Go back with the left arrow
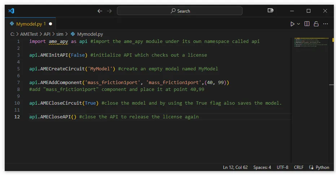Image resolution: width=336 pixels, height=175 pixels. click(100, 11)
